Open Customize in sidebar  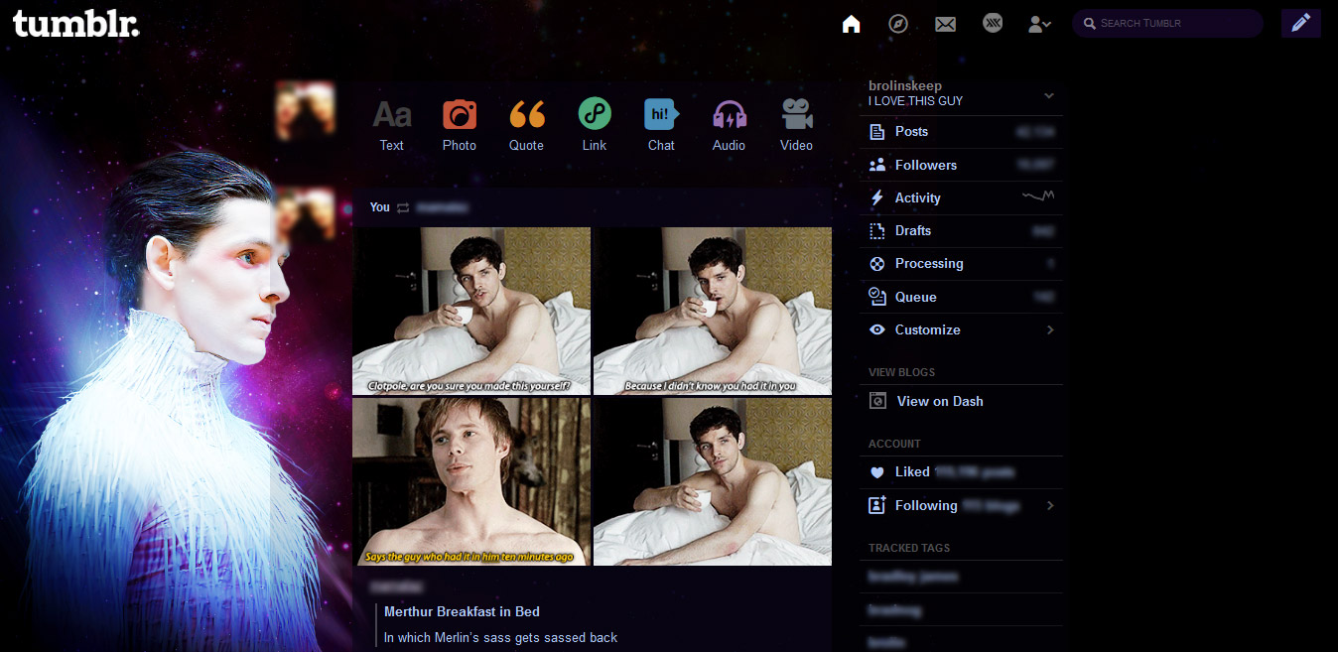961,329
